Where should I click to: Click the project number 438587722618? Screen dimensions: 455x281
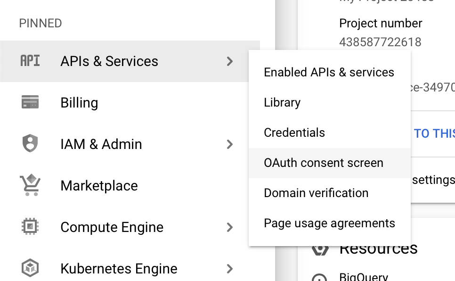click(380, 42)
